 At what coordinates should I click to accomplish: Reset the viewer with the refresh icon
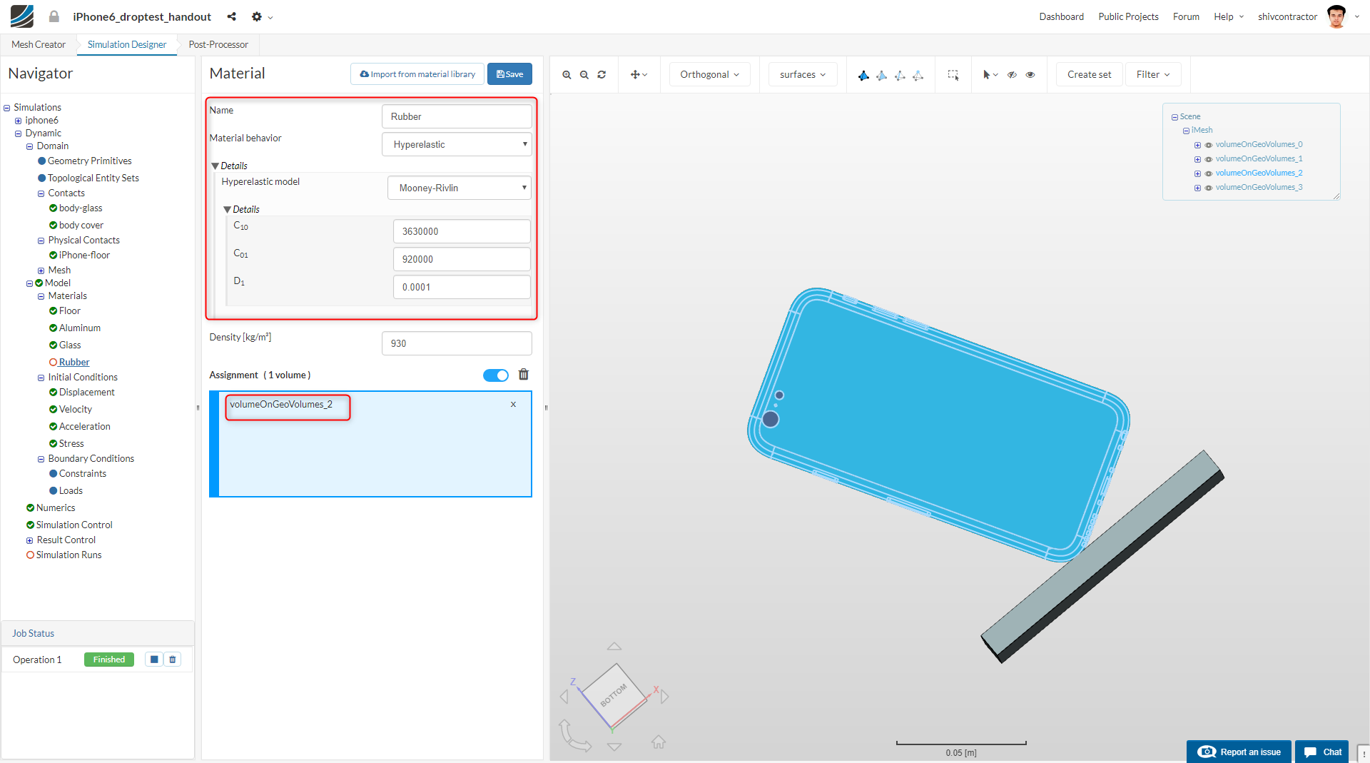pyautogui.click(x=602, y=75)
